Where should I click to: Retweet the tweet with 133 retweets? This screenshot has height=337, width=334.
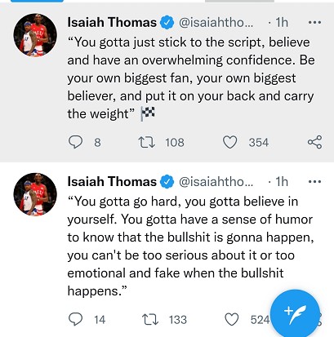pos(150,319)
